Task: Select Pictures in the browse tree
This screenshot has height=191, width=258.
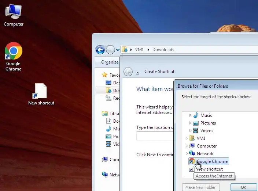Action: 205,123
